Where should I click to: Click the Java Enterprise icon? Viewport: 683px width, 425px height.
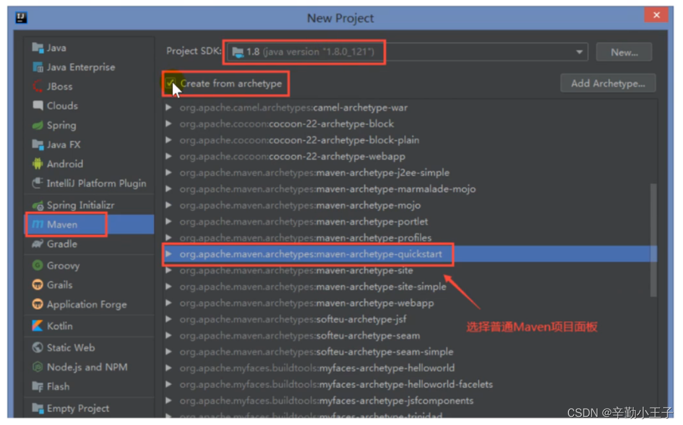[38, 67]
